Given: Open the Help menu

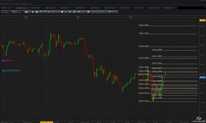Looking at the screenshot, I should [x=30, y=4].
